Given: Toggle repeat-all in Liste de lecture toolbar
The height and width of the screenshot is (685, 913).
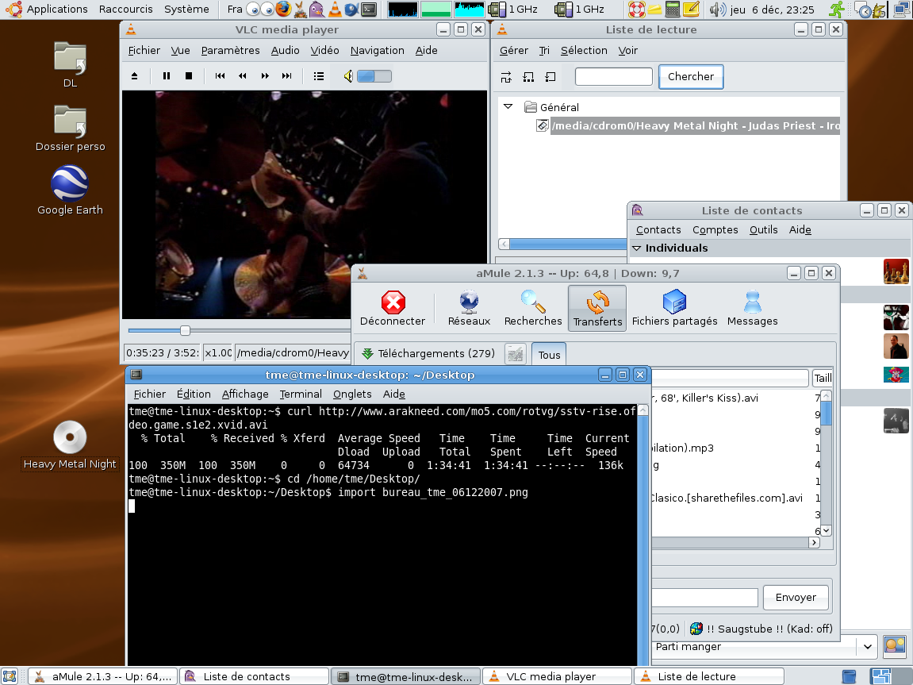Looking at the screenshot, I should coord(528,77).
